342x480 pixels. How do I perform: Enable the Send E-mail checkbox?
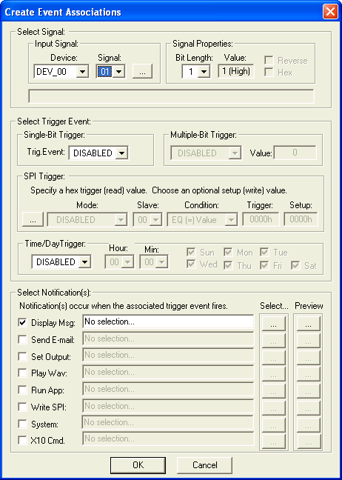pos(22,339)
